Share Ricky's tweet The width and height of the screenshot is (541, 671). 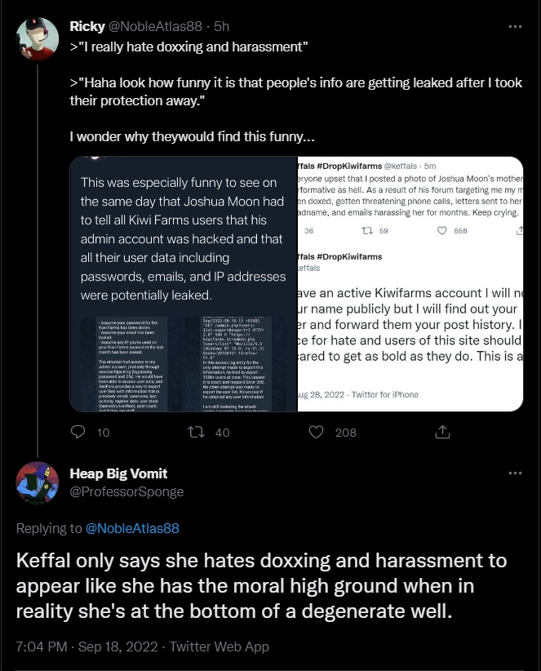pyautogui.click(x=442, y=432)
